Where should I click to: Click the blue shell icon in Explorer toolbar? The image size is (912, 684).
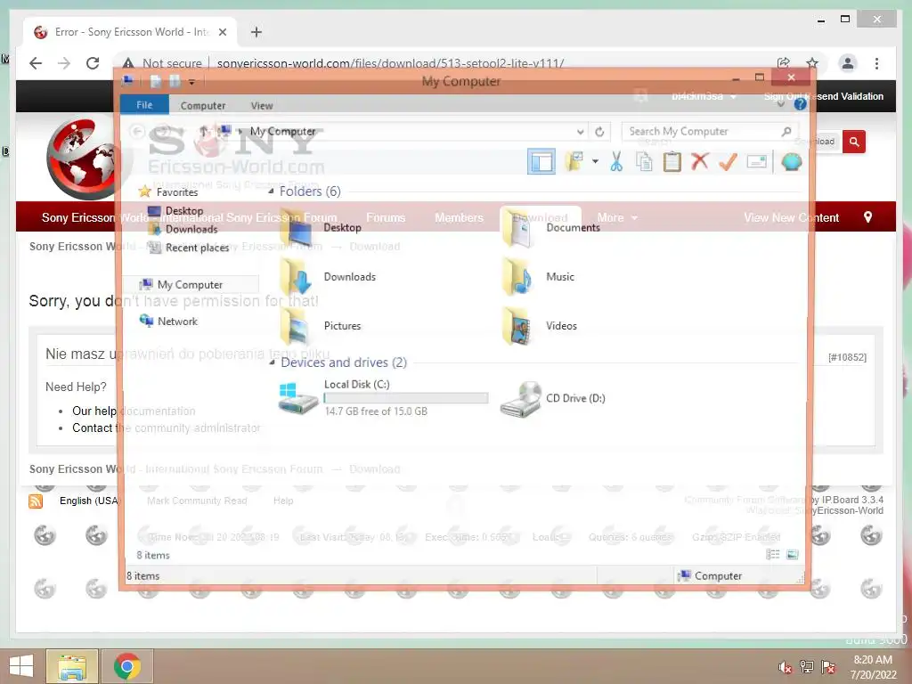tap(792, 162)
